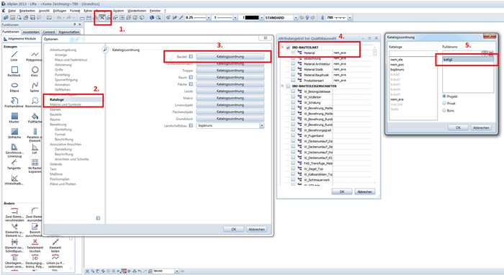Screen dimensions: 504x275
Task: Select the Stilfläche tool
Action: 14,133
